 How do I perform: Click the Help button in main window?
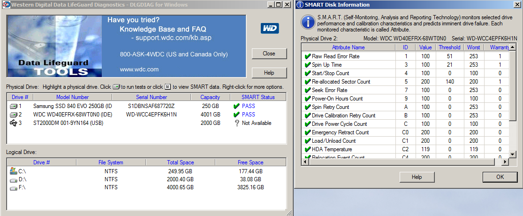pos(269,73)
